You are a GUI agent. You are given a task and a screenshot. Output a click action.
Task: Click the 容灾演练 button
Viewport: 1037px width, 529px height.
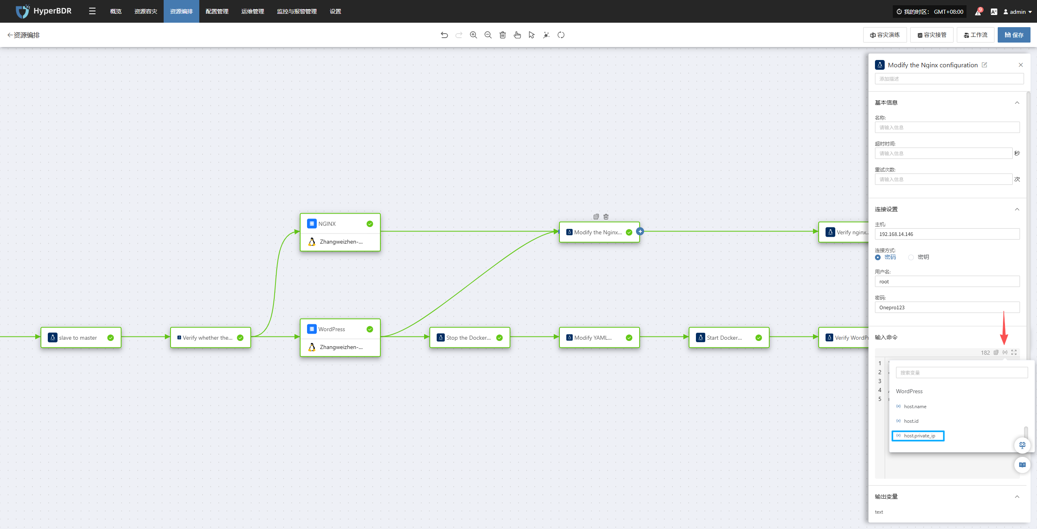tap(885, 35)
